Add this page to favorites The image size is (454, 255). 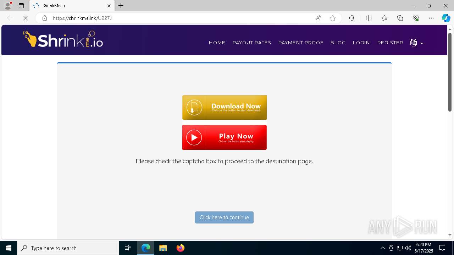coord(333,18)
